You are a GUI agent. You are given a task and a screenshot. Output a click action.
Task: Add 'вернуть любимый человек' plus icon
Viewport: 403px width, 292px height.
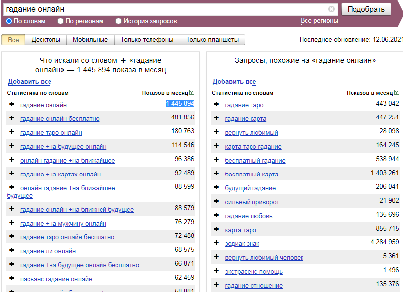(x=216, y=257)
